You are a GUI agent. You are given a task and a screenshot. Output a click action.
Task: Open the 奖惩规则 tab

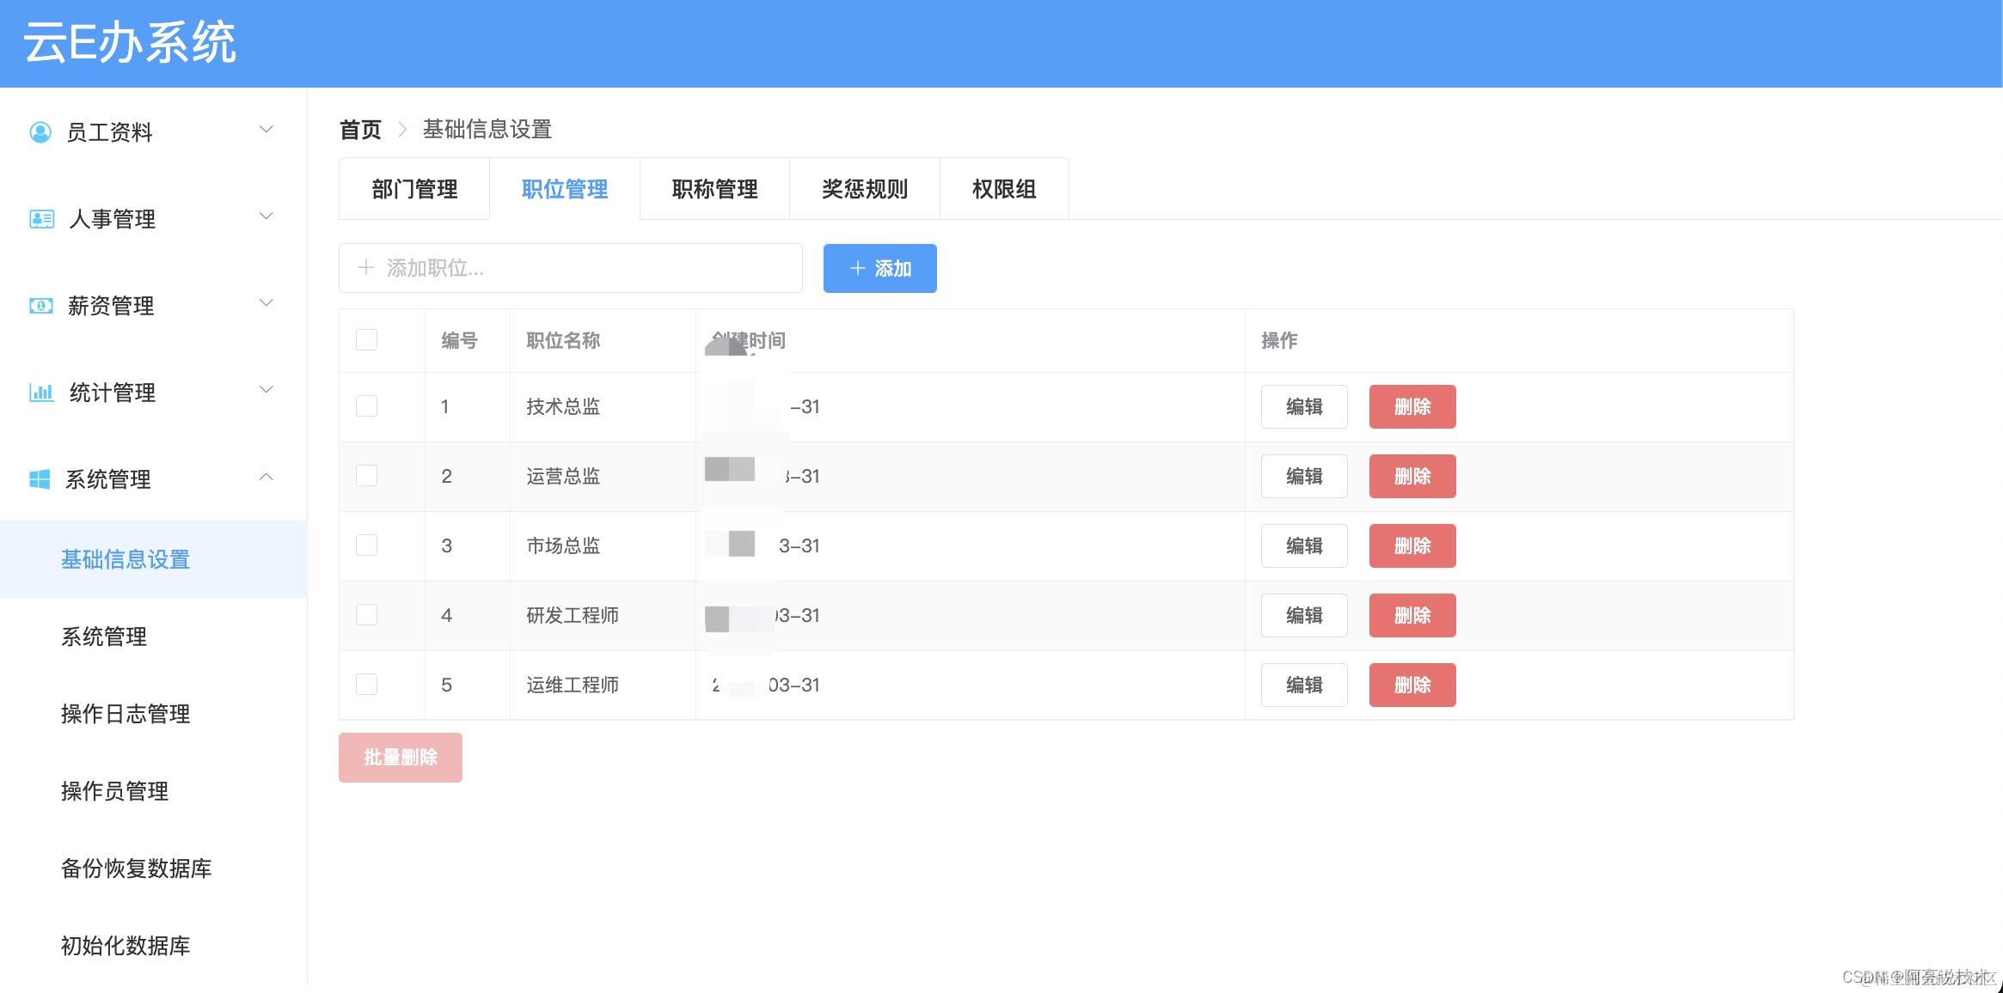(x=864, y=189)
